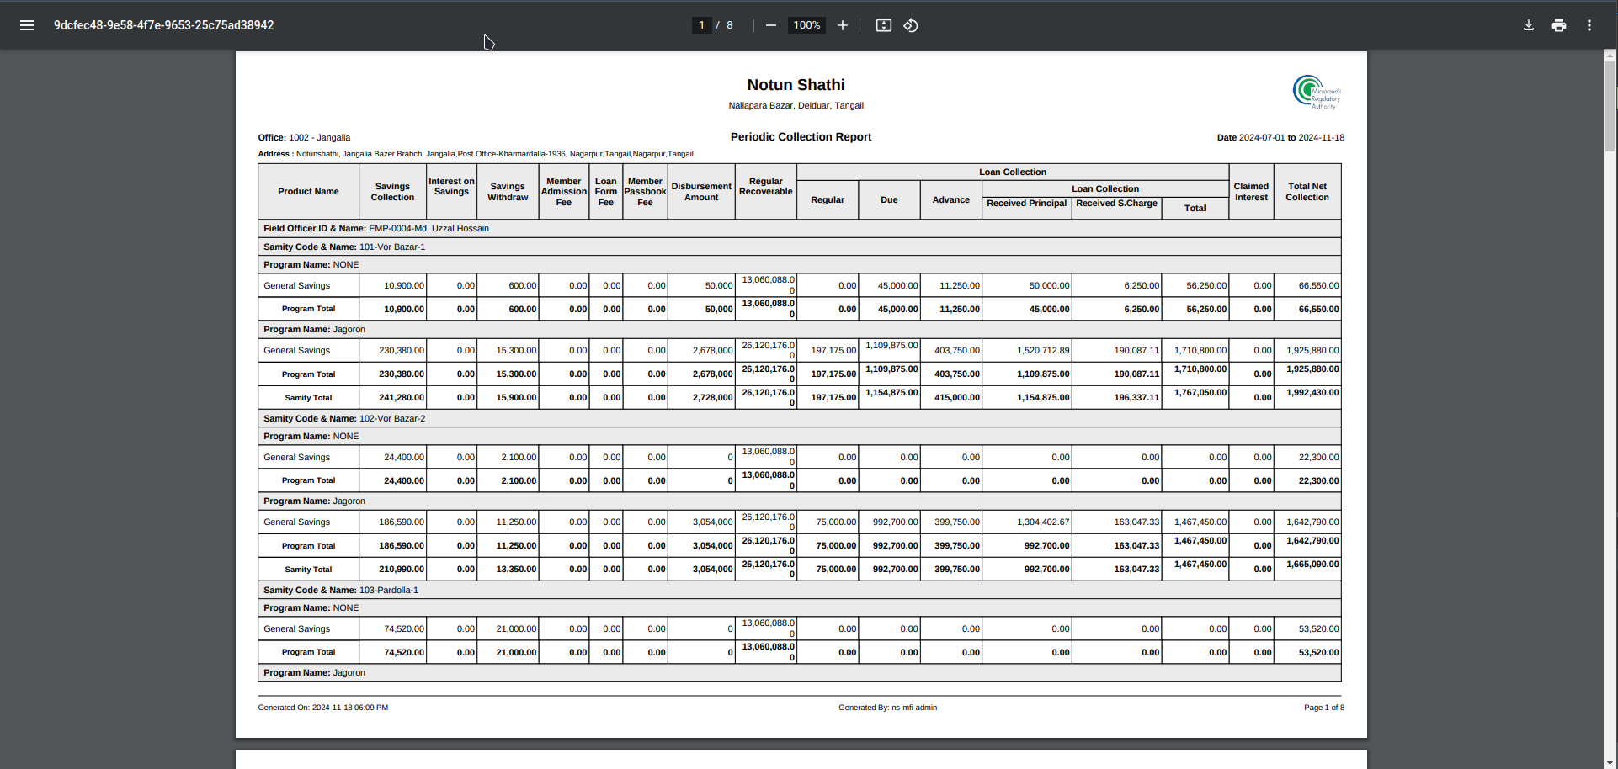
Task: Edit the 100% zoom level field
Action: tap(806, 25)
